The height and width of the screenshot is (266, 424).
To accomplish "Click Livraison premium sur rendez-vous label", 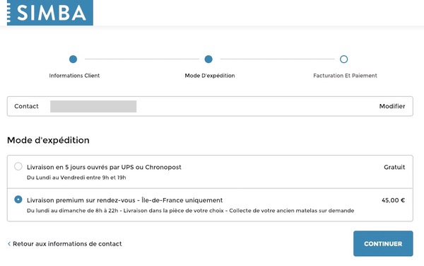I will (x=124, y=200).
